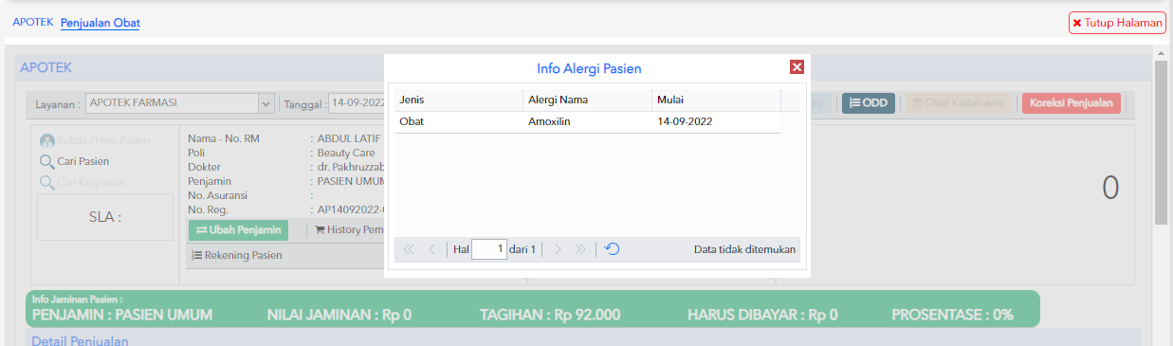This screenshot has width=1173, height=346.
Task: Click Bebas / Non-Pasien option
Action: [x=95, y=140]
